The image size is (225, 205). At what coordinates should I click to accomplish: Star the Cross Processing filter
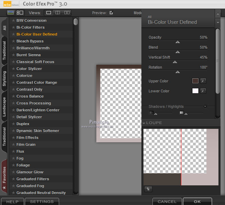13,103
